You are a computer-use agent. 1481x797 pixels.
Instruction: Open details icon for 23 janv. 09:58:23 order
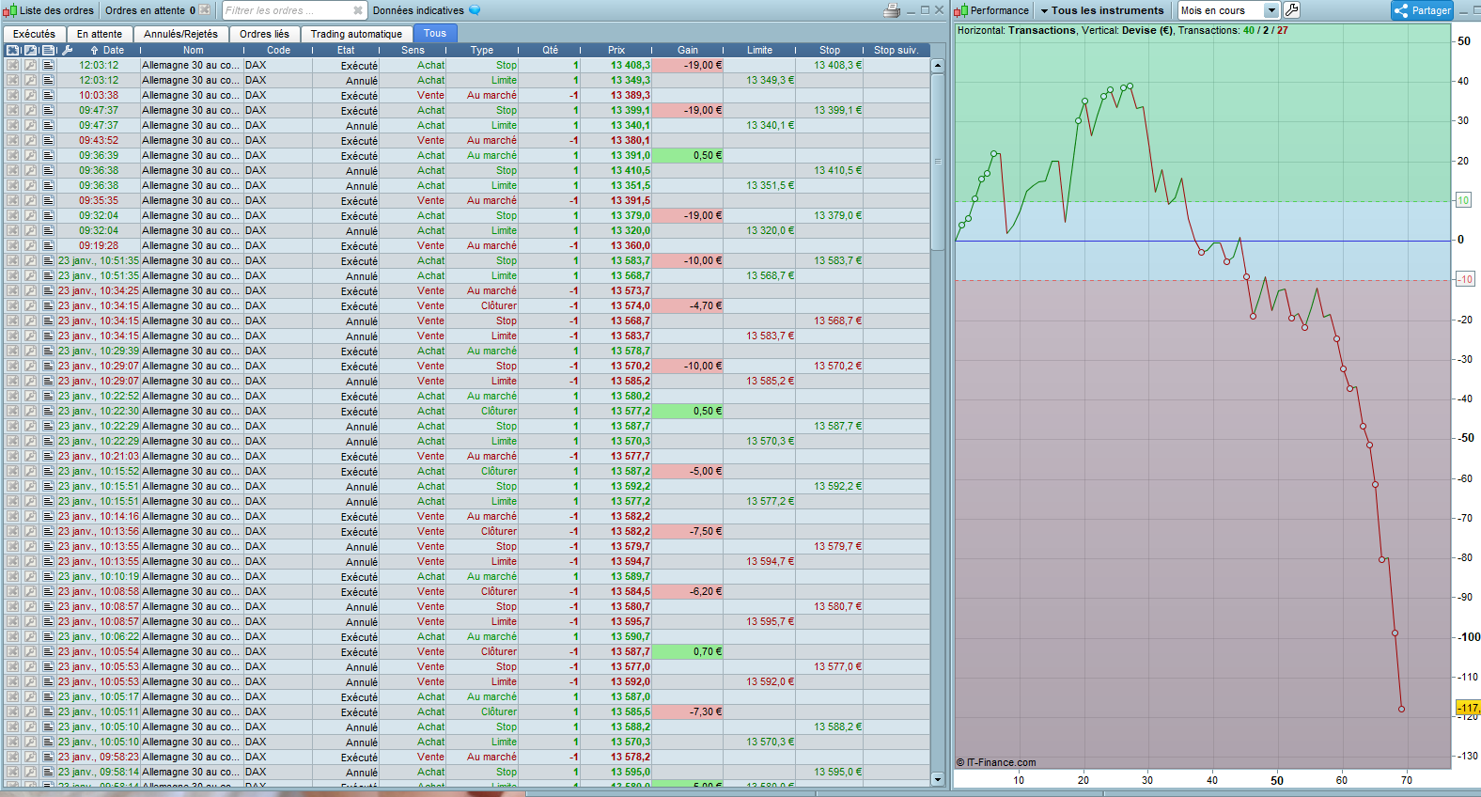tap(48, 757)
